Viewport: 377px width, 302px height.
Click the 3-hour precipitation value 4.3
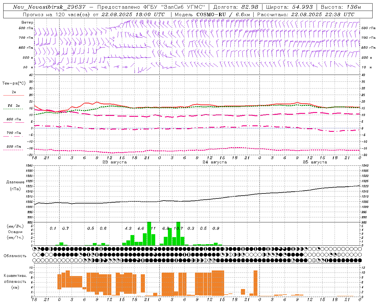pyautogui.click(x=128, y=228)
